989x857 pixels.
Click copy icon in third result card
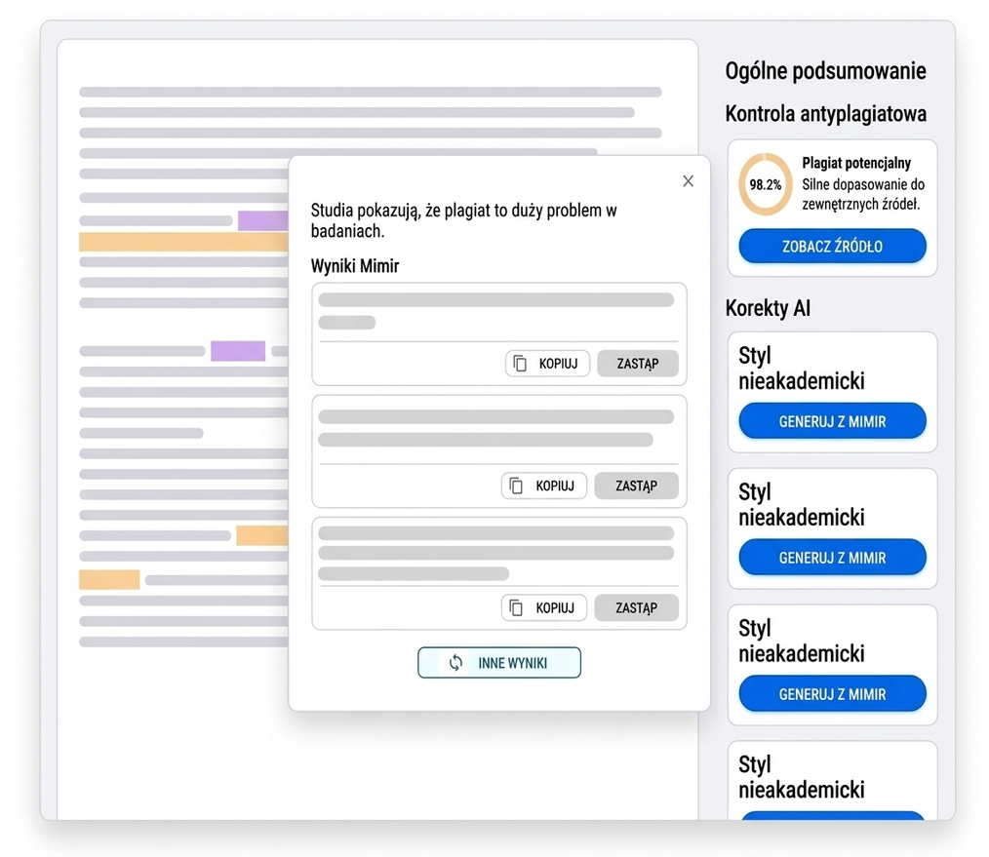(516, 608)
